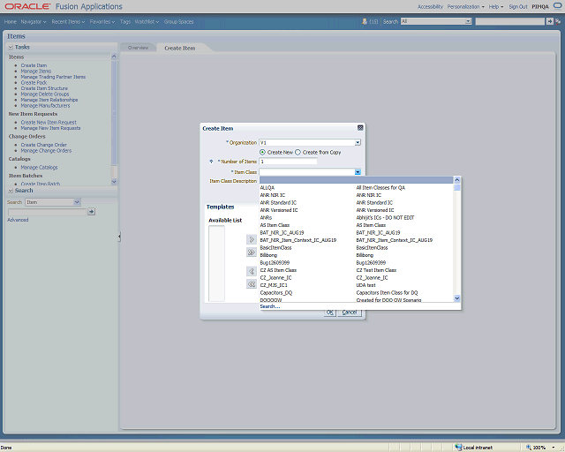Open the Personalization menu

pyautogui.click(x=465, y=7)
